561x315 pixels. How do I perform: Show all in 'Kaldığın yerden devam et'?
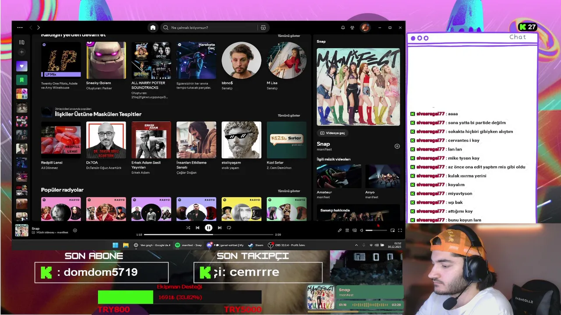pyautogui.click(x=289, y=36)
